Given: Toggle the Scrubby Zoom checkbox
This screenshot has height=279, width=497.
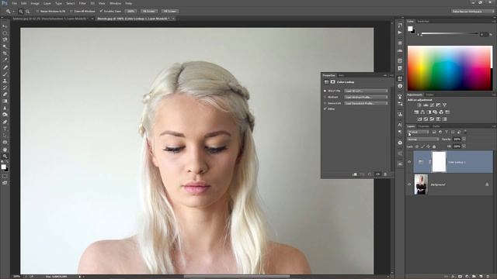Looking at the screenshot, I should click(101, 12).
